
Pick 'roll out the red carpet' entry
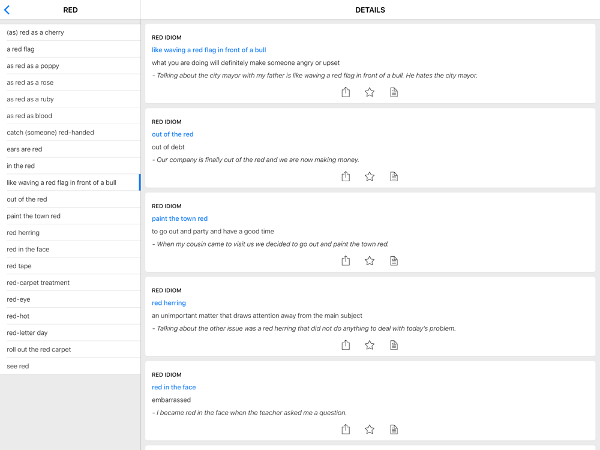[x=39, y=349]
